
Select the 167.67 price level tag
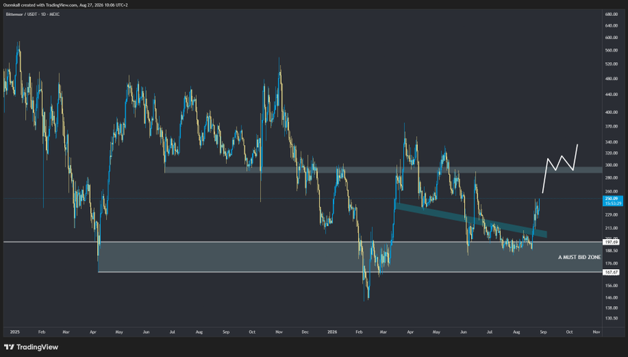[x=611, y=272]
